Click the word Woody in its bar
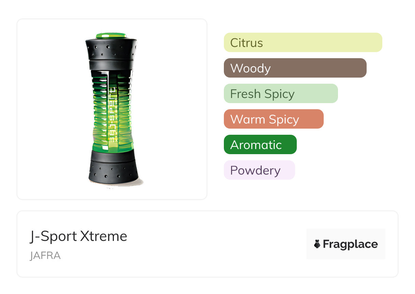Viewport: 415px width, 294px height. 250,68
